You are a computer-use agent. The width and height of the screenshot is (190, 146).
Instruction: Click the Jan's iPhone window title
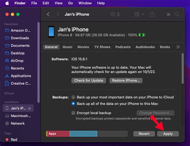77,14
